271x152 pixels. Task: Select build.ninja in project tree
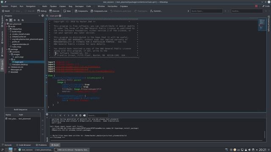coord(17,32)
